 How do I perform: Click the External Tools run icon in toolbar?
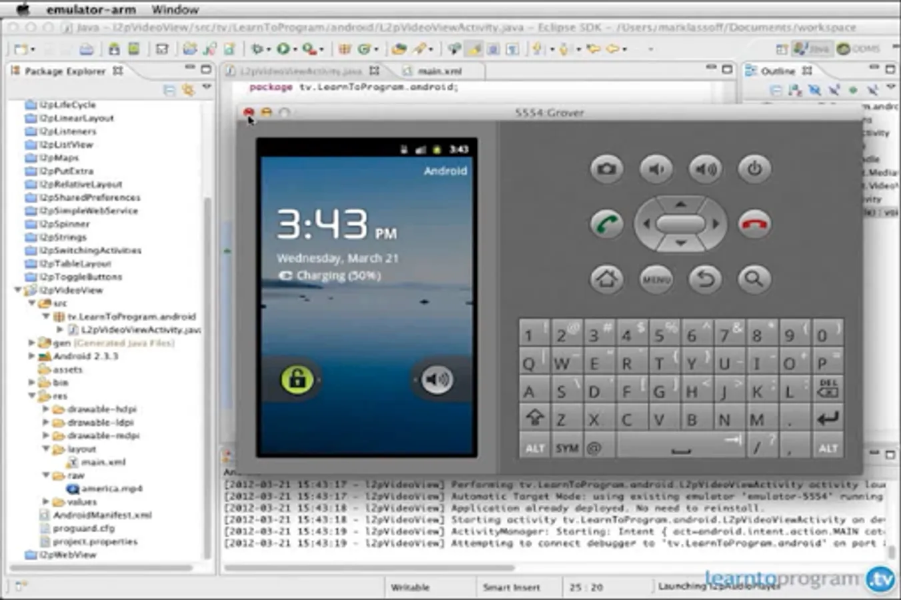coord(309,49)
